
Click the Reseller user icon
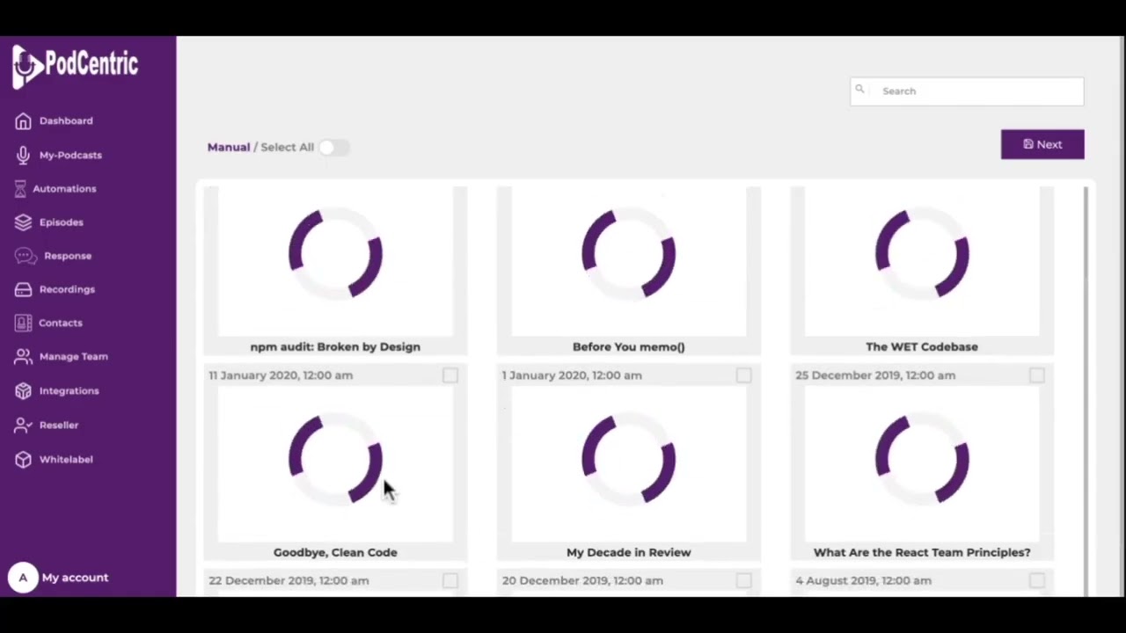click(23, 426)
